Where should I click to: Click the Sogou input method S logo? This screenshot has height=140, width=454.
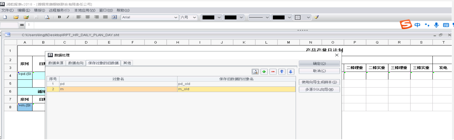click(406, 24)
